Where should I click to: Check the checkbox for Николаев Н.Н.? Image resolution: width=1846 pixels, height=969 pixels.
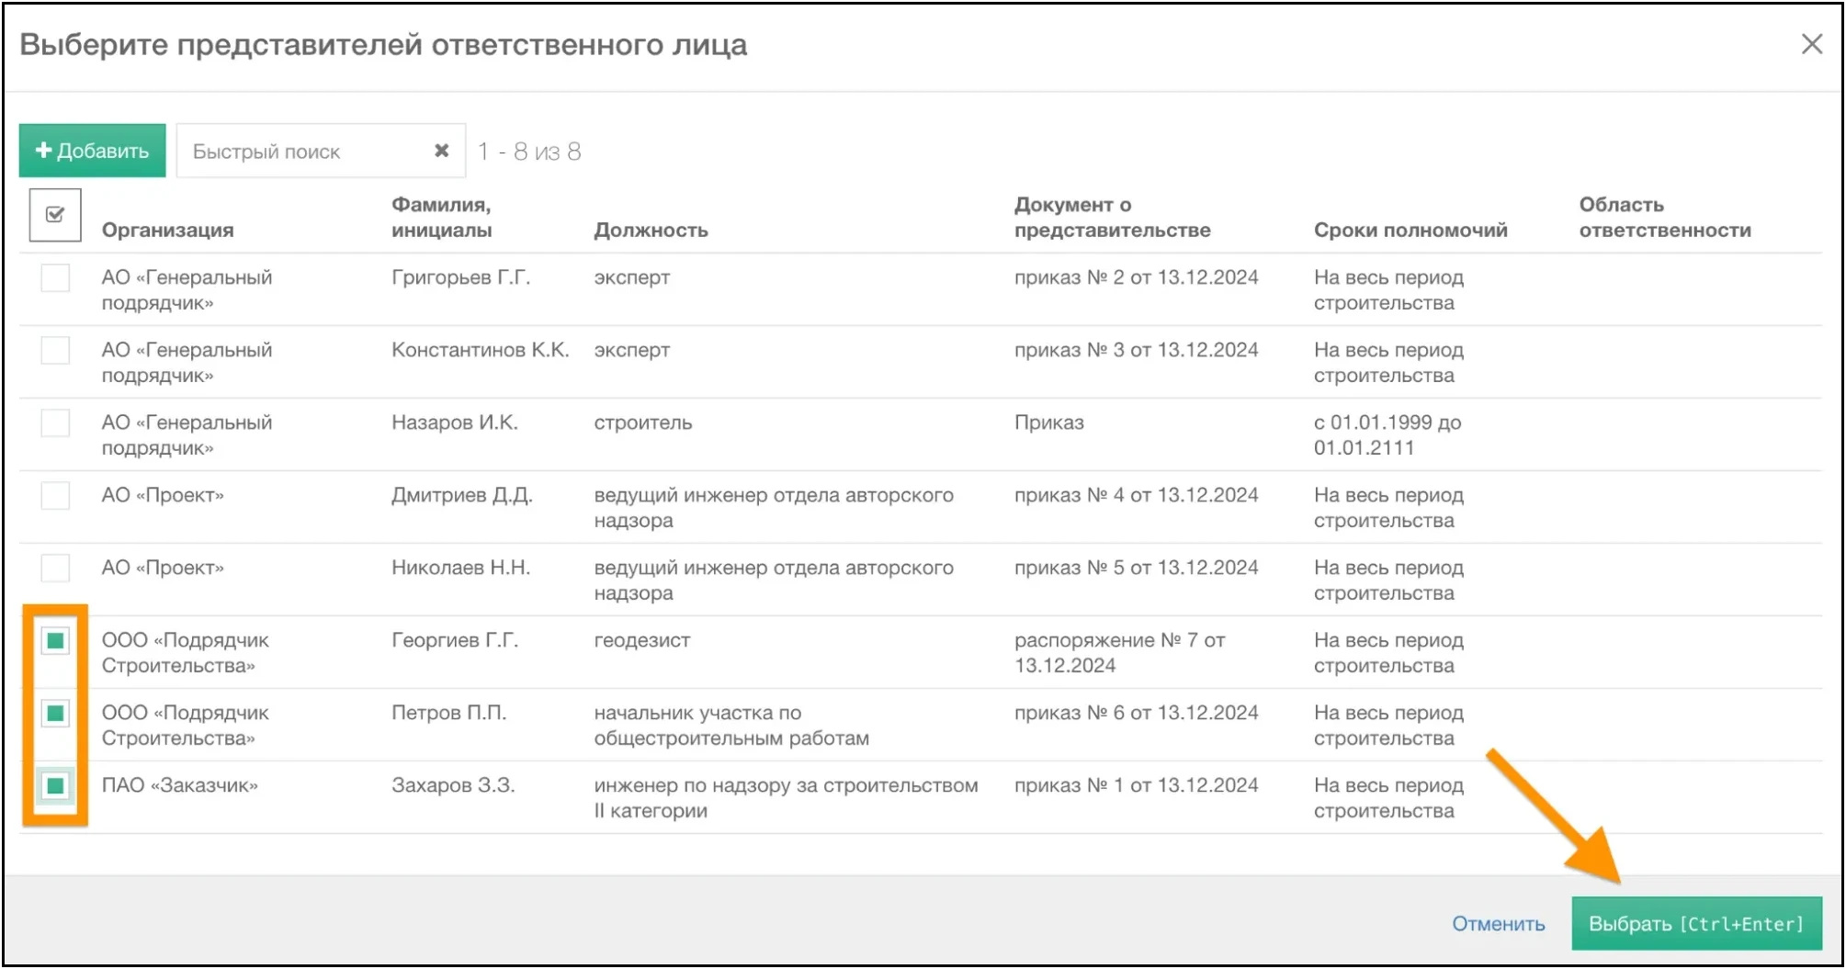54,568
